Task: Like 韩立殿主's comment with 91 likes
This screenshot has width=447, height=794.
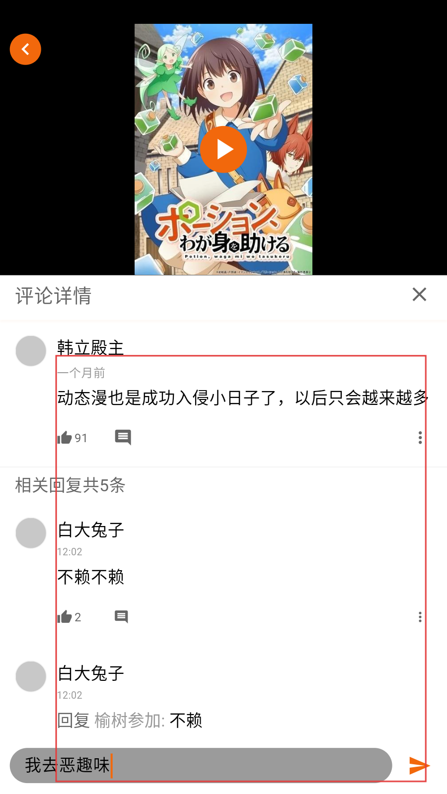Action: pos(72,438)
